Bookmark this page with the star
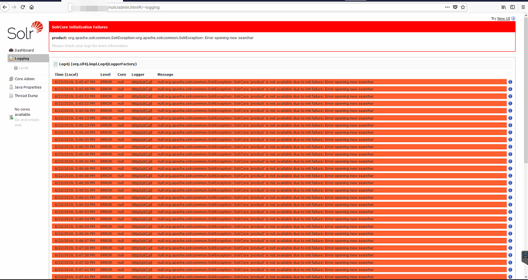 462,7
